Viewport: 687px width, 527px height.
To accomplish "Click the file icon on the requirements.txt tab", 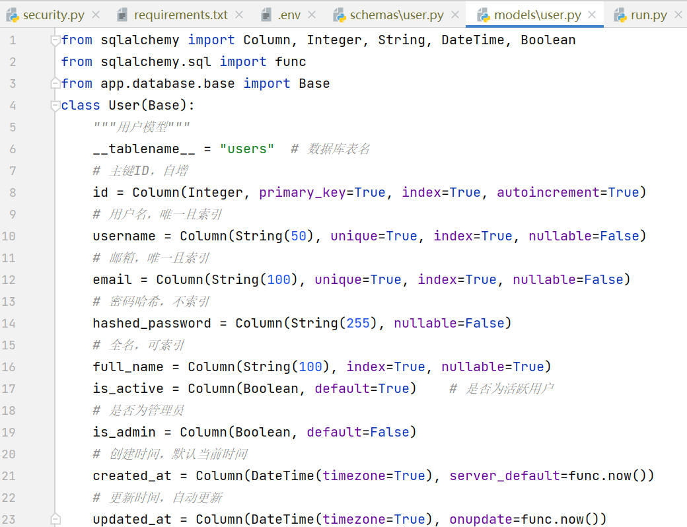I will [x=123, y=13].
